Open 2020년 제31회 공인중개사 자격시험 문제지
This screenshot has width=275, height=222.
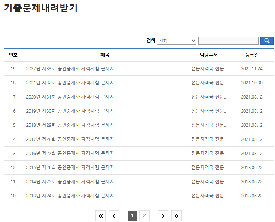click(x=70, y=97)
